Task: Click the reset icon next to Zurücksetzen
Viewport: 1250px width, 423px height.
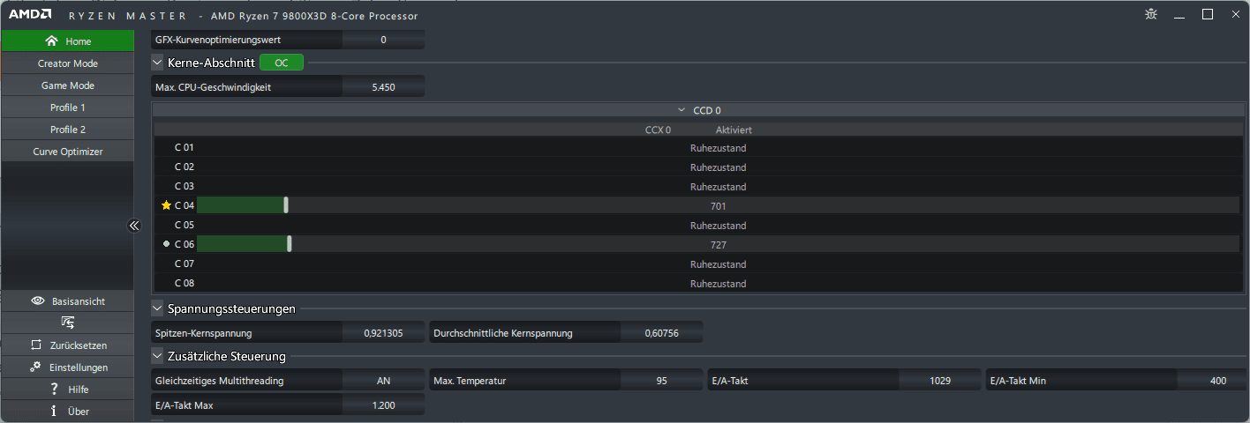Action: 36,345
